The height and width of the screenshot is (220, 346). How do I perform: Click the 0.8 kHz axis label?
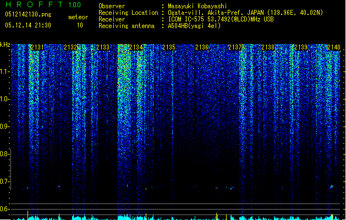click(4, 154)
